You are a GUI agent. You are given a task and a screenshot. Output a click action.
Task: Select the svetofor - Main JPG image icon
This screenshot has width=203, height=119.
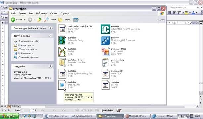click(105, 52)
